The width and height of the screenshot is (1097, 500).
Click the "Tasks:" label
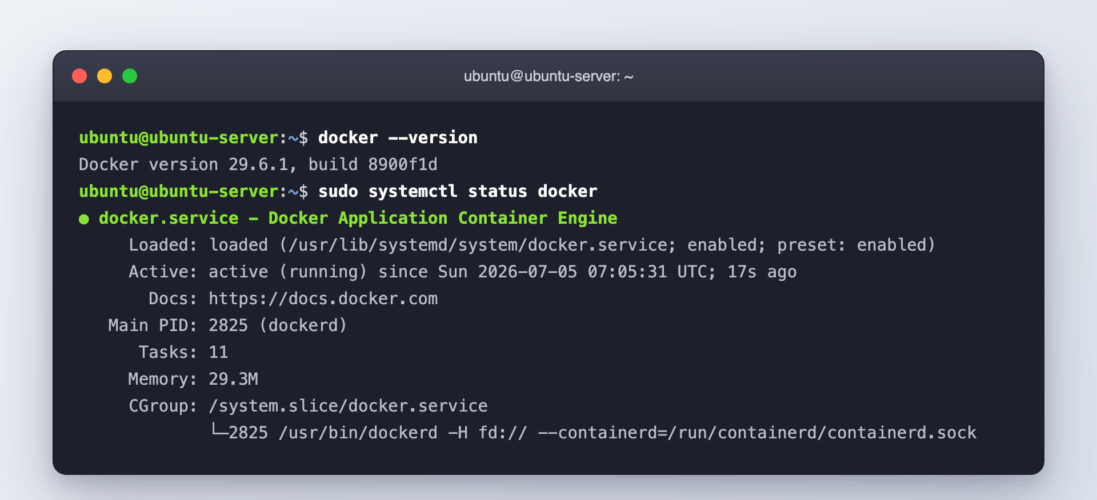coord(168,352)
